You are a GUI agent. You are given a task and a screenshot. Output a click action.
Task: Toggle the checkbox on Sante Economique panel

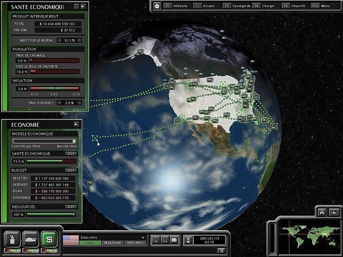coord(76,6)
